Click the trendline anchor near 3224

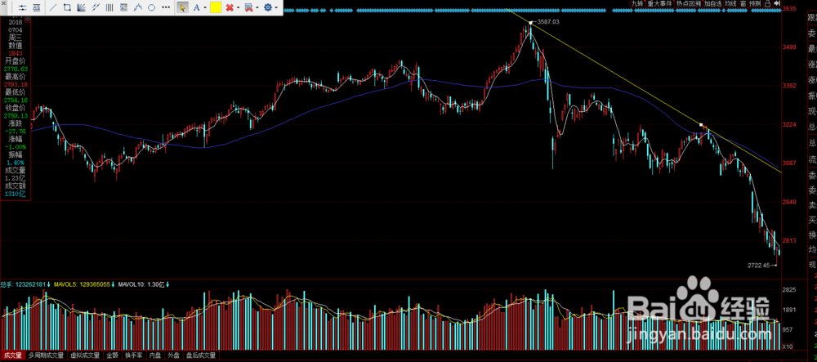[701, 124]
